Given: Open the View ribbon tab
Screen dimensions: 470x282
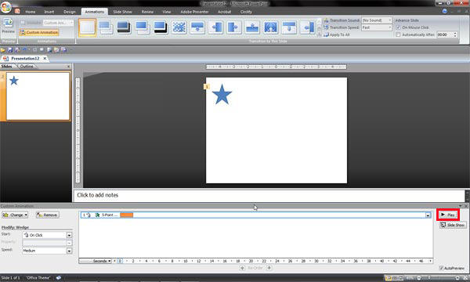Looking at the screenshot, I should tap(167, 12).
